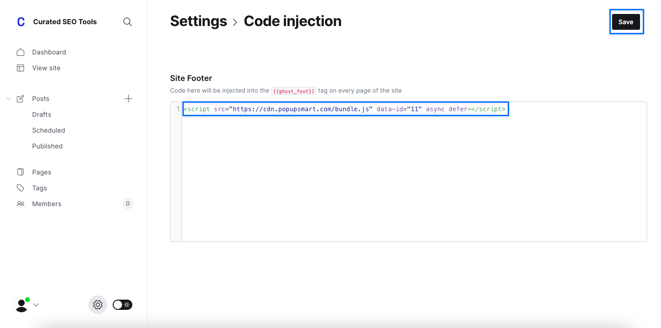Open Drafts posts list

41,114
